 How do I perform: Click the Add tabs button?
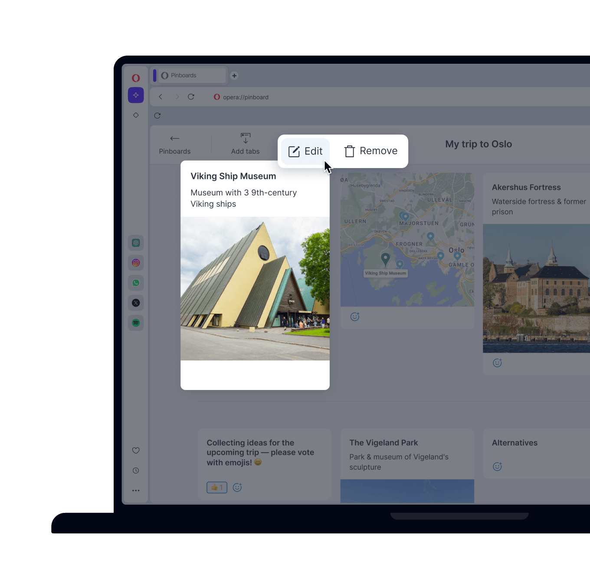click(x=245, y=143)
